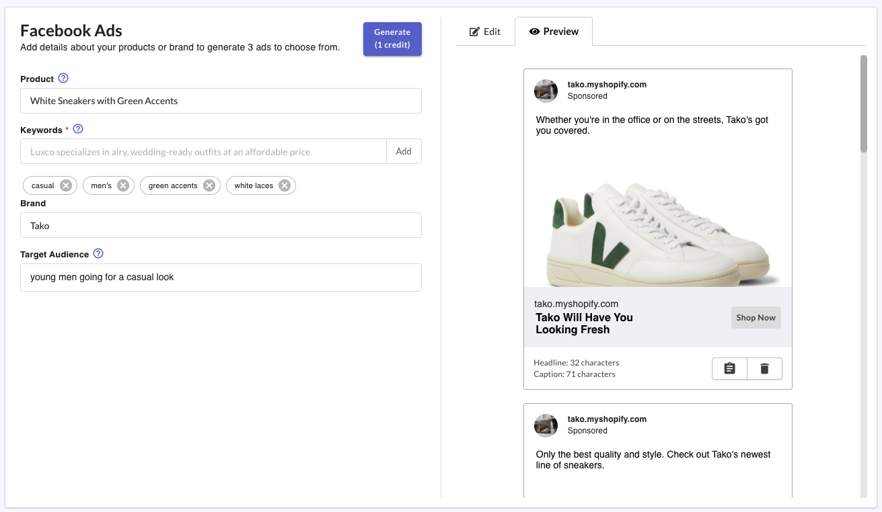Click the Target Audience text box
The height and width of the screenshot is (512, 882).
(221, 277)
